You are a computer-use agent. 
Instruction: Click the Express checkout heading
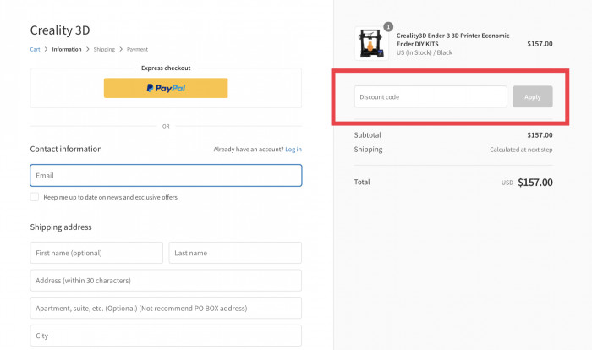click(166, 68)
